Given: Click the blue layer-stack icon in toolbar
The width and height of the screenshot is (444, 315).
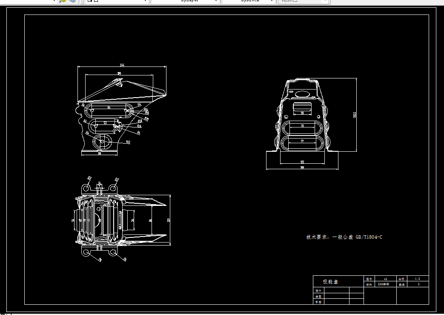Looking at the screenshot, I should 73,1.
